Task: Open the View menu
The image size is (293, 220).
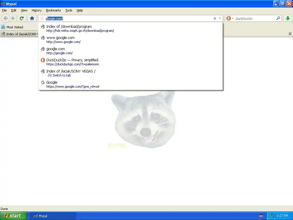Action: coord(24,10)
